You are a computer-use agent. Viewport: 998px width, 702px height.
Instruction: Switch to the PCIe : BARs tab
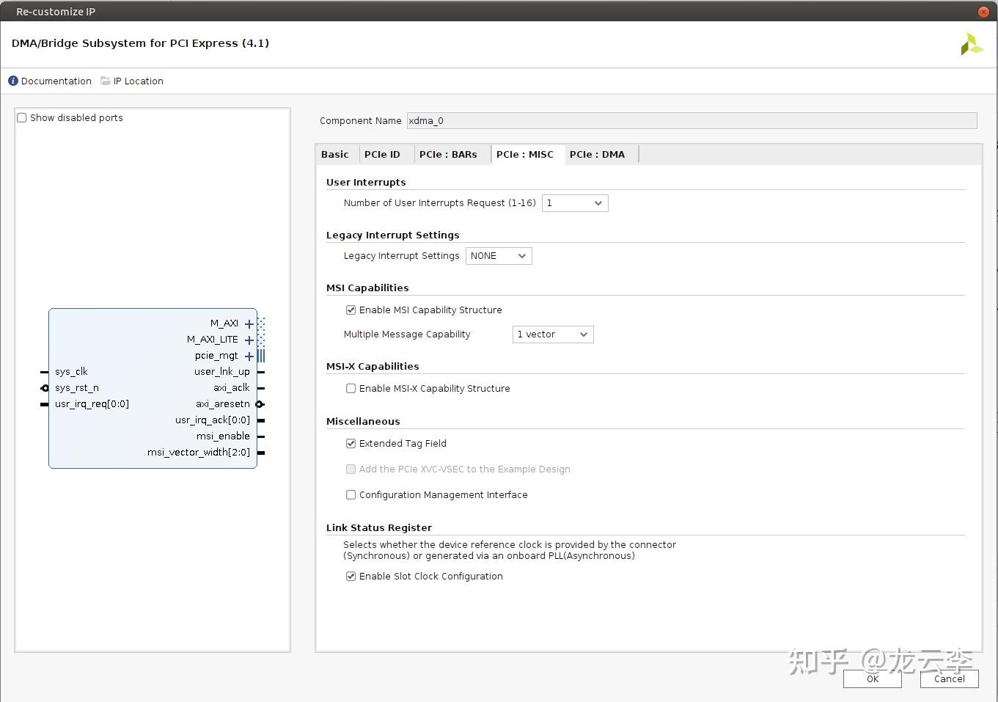pos(448,154)
